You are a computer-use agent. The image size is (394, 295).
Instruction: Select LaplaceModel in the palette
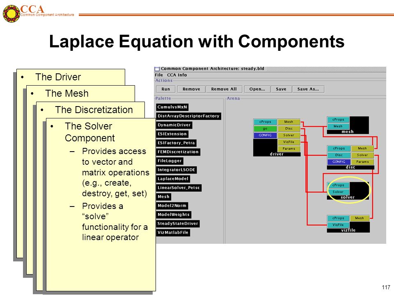click(x=173, y=179)
